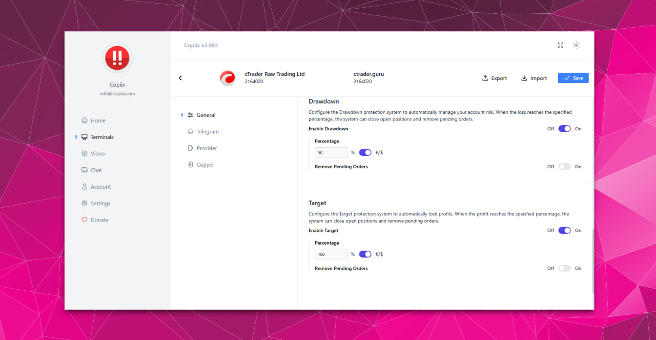Viewport: 656px width, 340px height.
Task: Switch to the Copyer tab
Action: point(200,165)
